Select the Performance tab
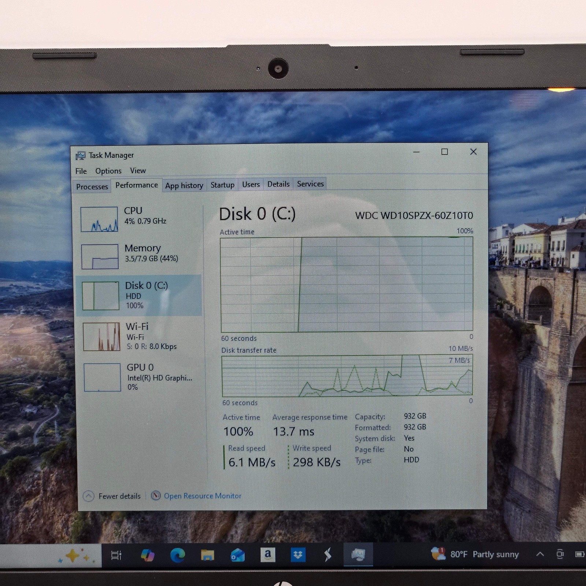The height and width of the screenshot is (586, 586). click(137, 185)
